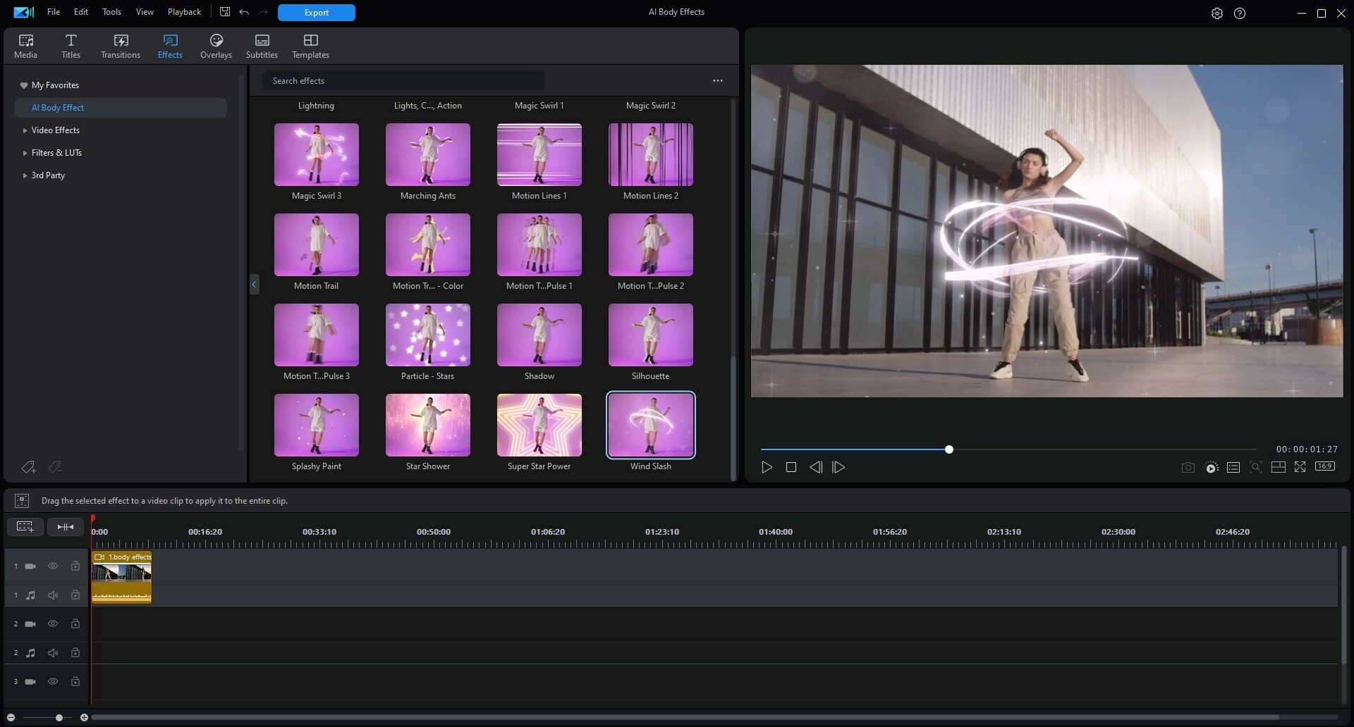Open the markers list icon in preview controls

[x=1233, y=467]
